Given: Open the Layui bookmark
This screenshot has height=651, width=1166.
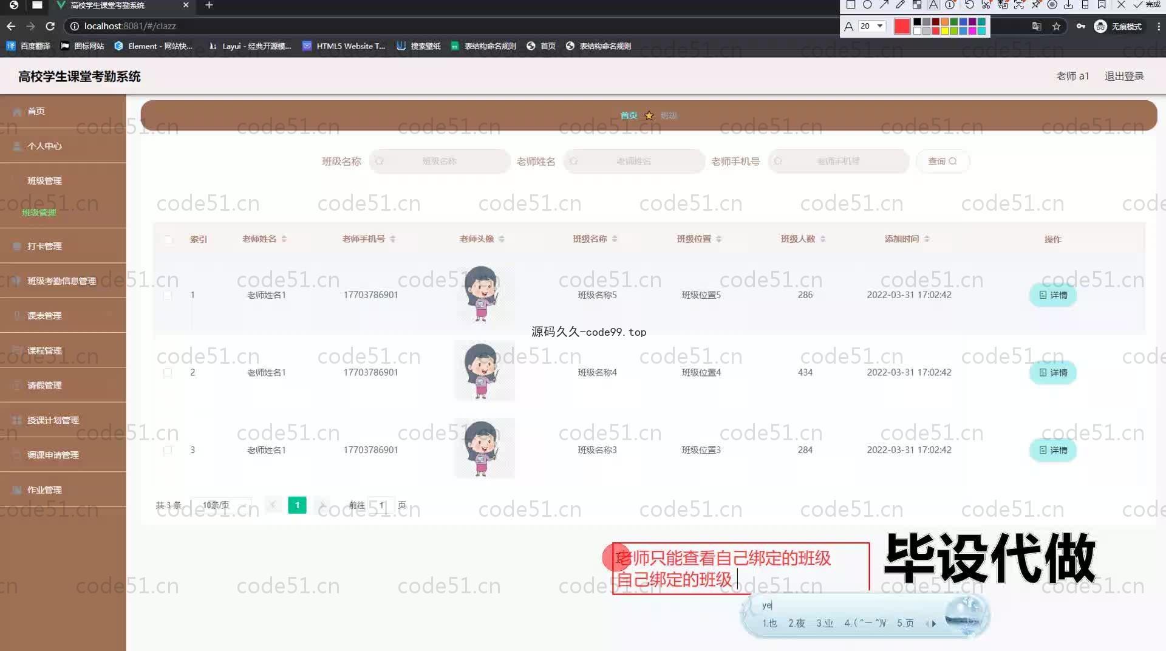Looking at the screenshot, I should point(250,46).
